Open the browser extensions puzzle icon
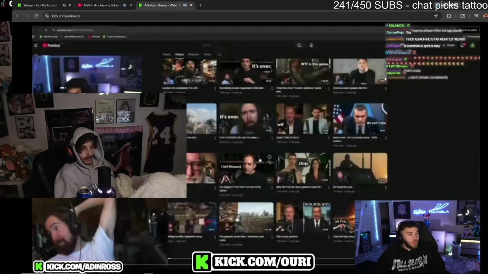488x274 pixels. 449,16
